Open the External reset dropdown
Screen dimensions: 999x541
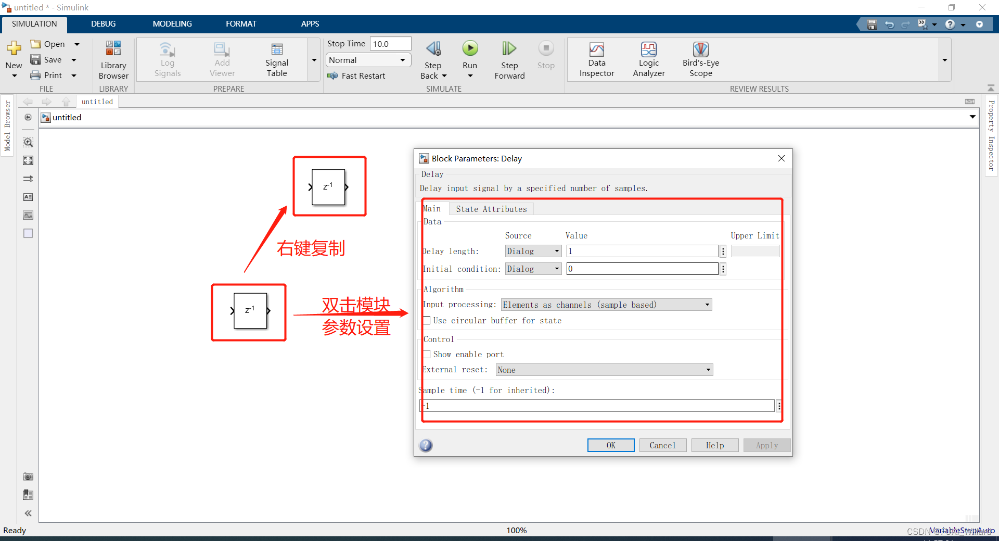coord(604,370)
